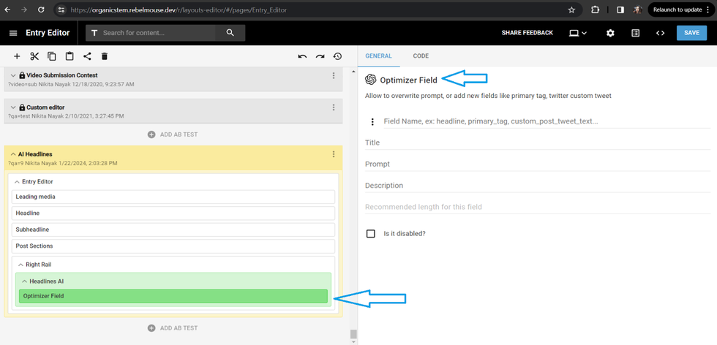
Task: Switch to the GENERAL tab
Action: pyautogui.click(x=379, y=56)
